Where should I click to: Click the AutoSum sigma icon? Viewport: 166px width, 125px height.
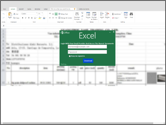click(x=113, y=14)
